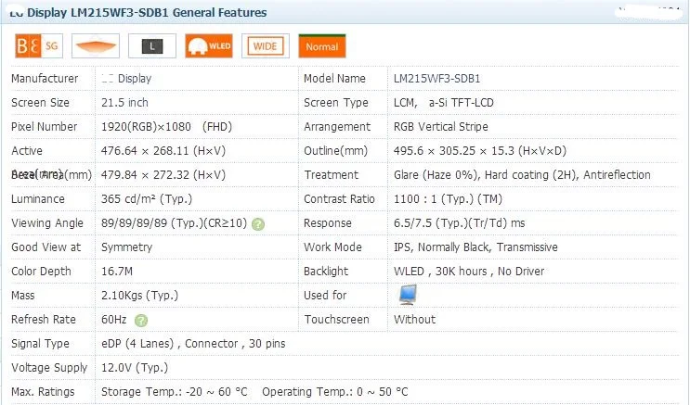Click the orange Normal badge icon
Viewport: 690px width, 405px height.
[322, 45]
